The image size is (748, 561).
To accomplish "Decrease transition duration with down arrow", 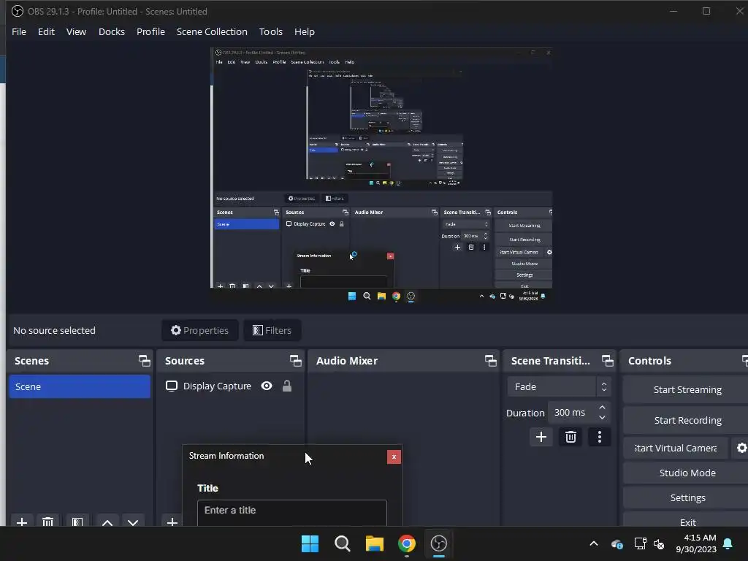I will (602, 417).
